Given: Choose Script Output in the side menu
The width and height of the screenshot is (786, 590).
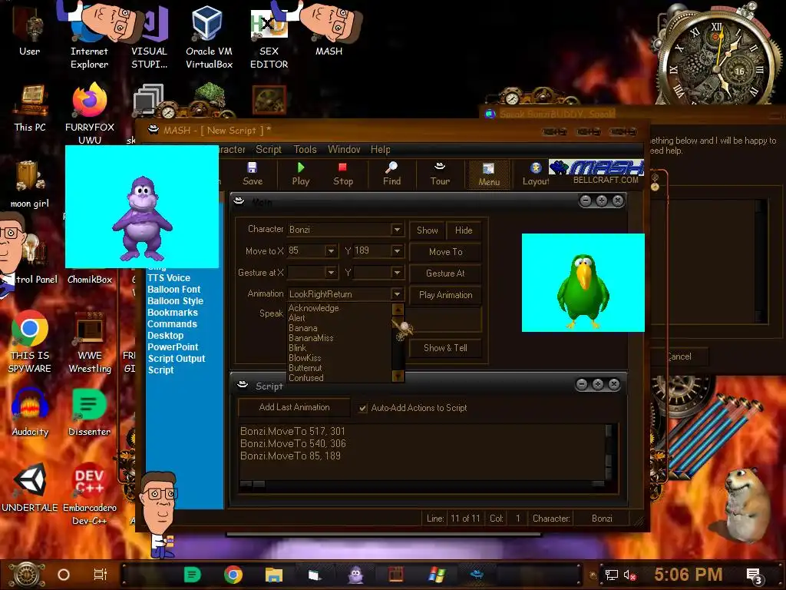Looking at the screenshot, I should (x=176, y=359).
